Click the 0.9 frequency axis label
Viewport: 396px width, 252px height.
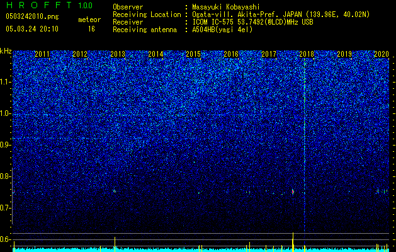(6, 145)
